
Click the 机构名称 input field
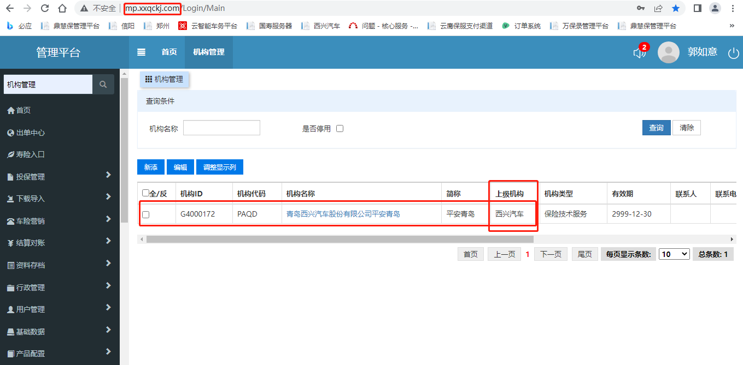221,128
